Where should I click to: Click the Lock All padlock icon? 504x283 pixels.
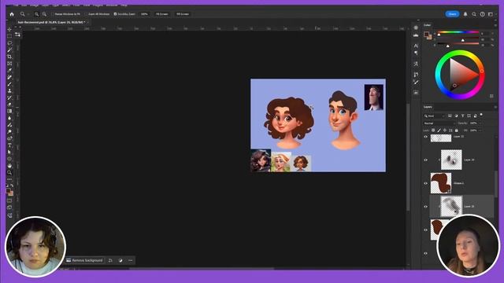coord(457,130)
